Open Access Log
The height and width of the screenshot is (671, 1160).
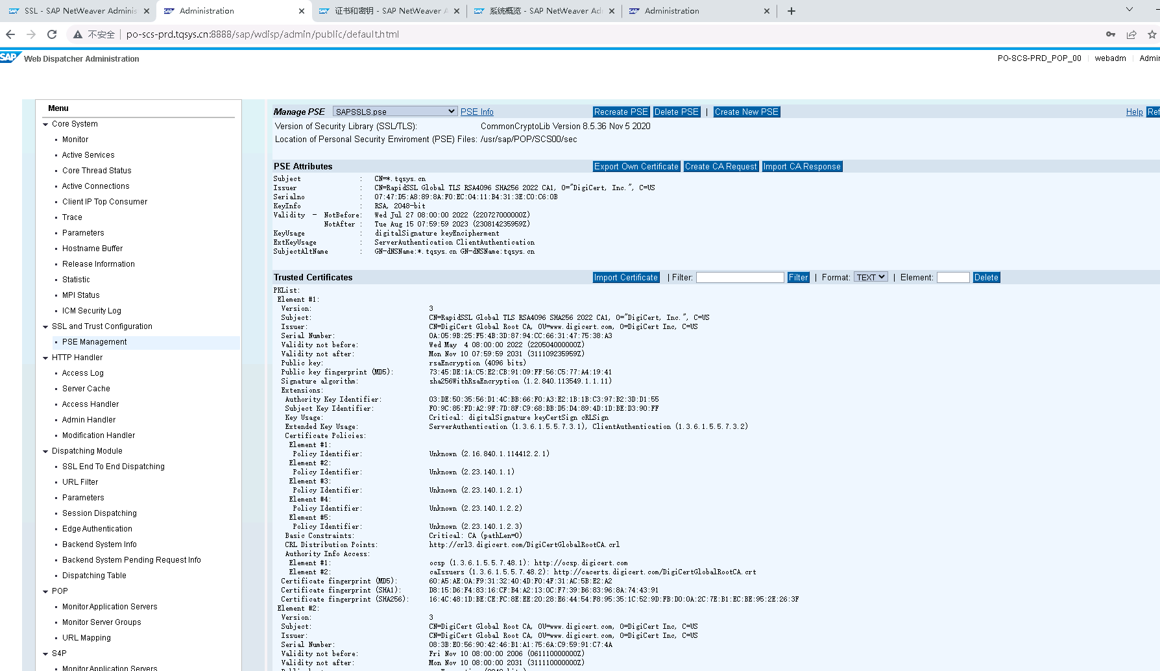(x=83, y=373)
